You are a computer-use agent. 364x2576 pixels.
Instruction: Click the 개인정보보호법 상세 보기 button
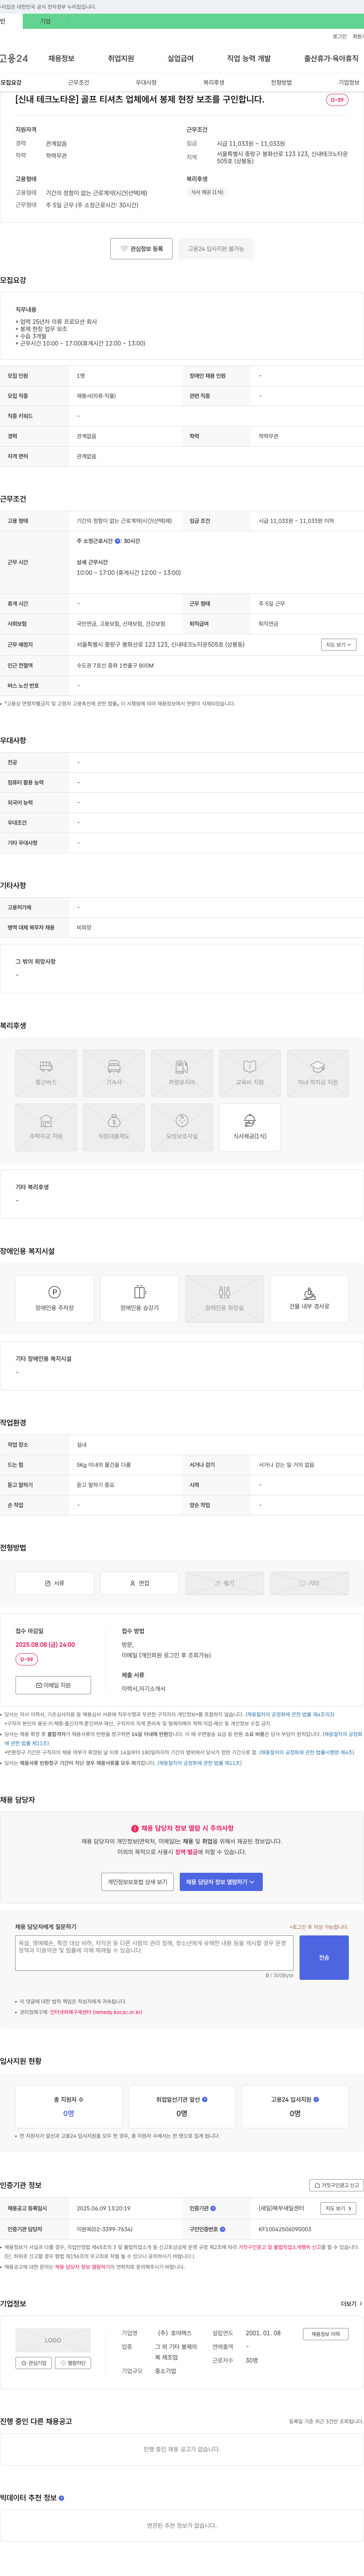[x=138, y=1882]
